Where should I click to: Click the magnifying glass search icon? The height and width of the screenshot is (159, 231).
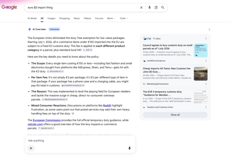[163, 7]
